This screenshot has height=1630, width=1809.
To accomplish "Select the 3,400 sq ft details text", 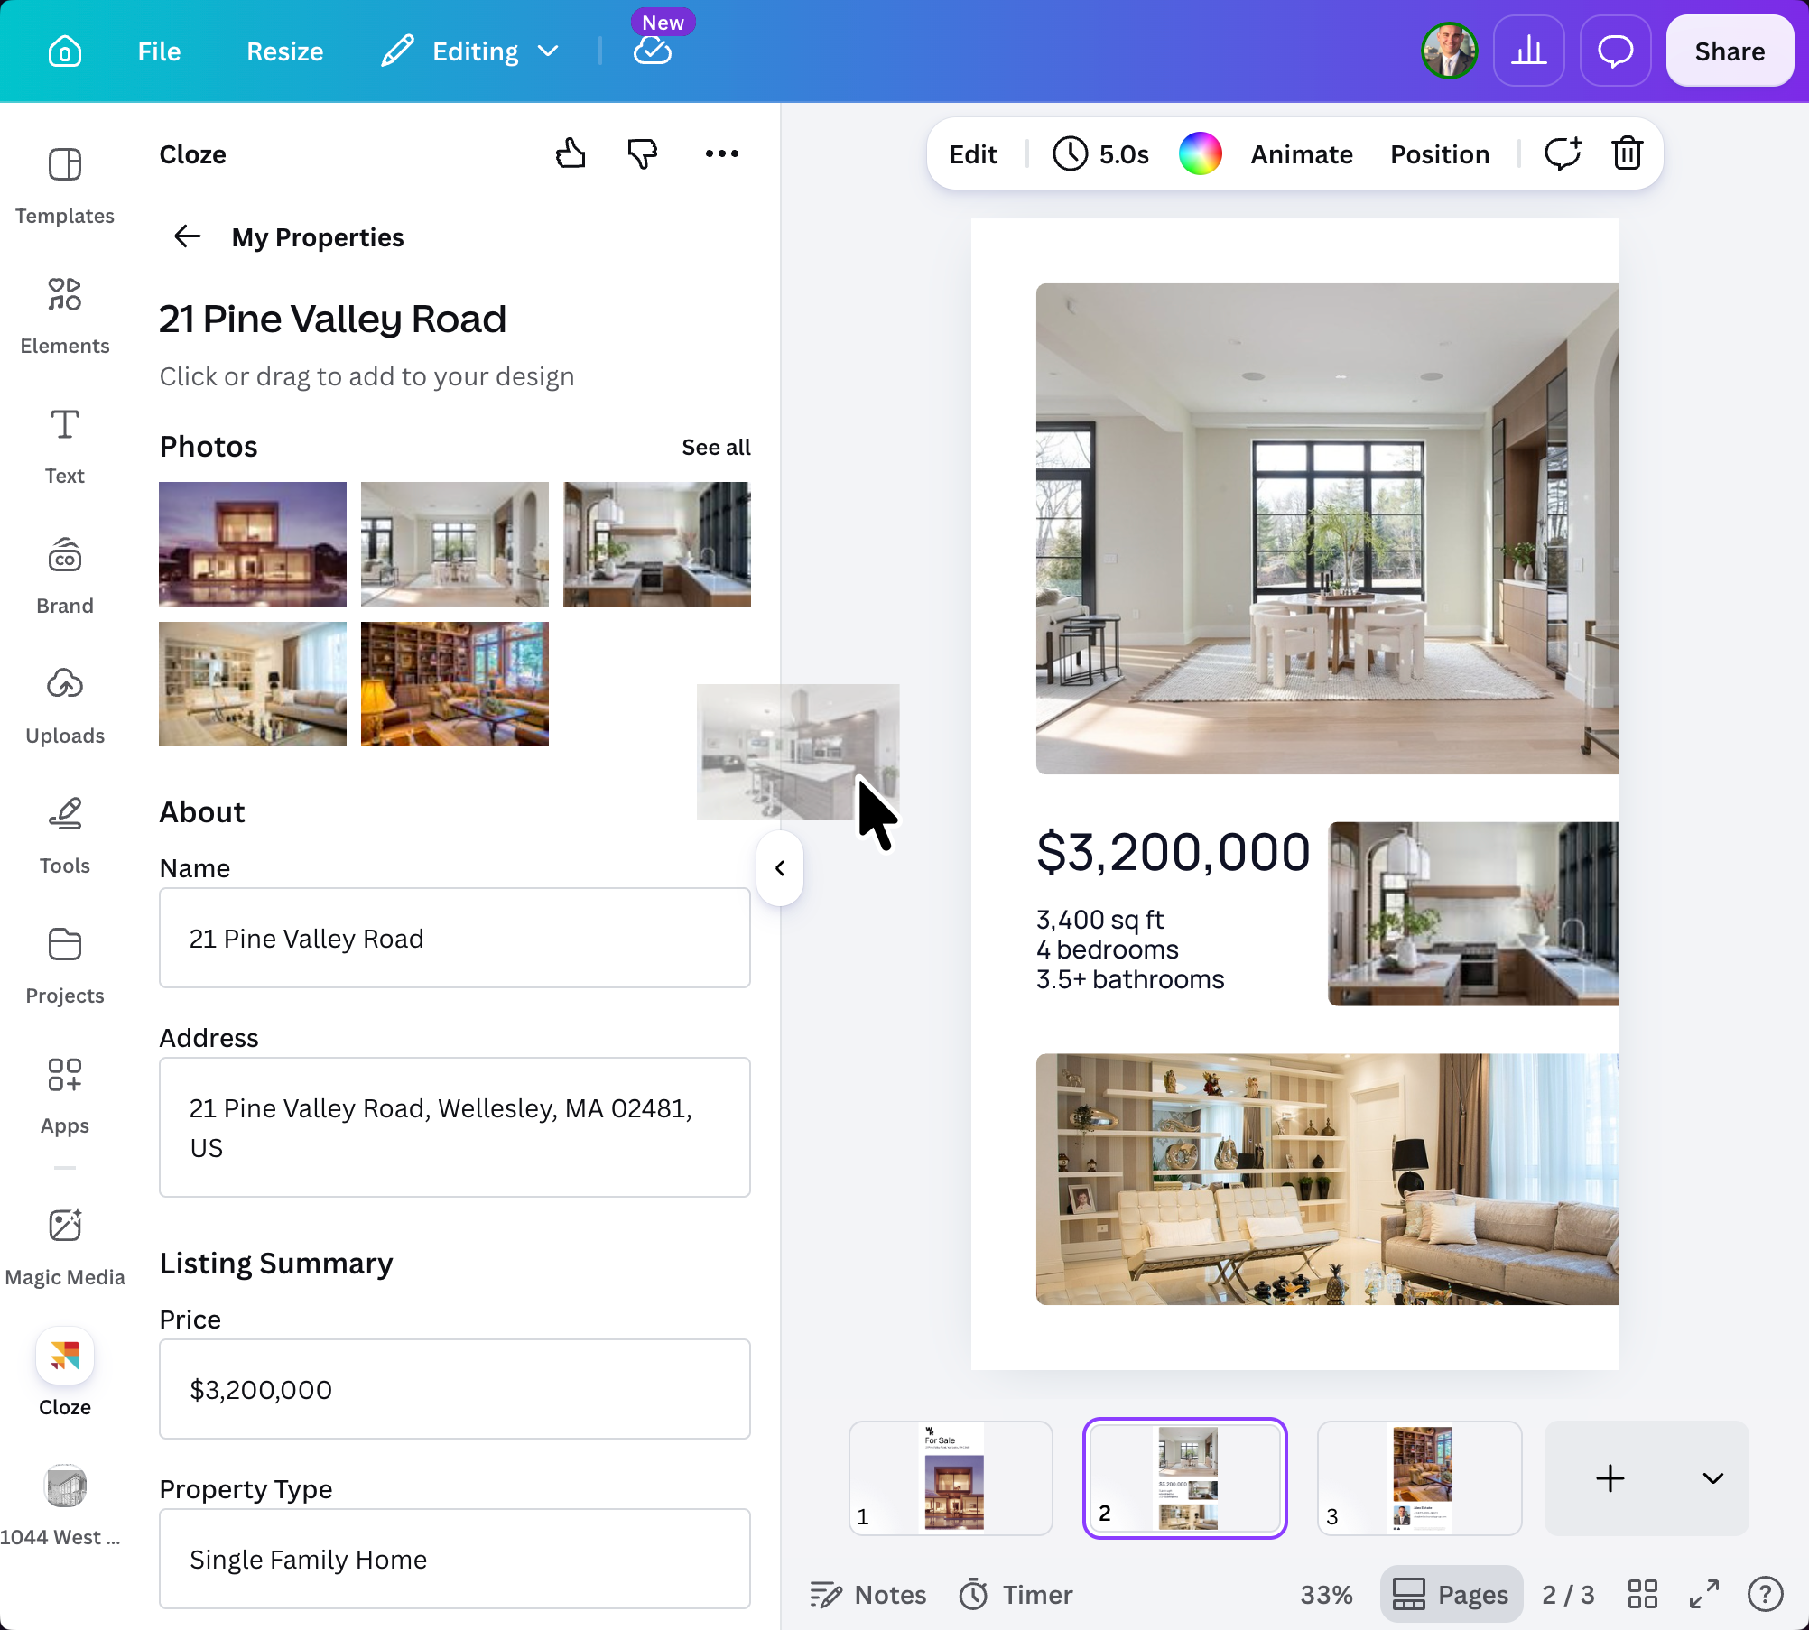I will (1130, 949).
